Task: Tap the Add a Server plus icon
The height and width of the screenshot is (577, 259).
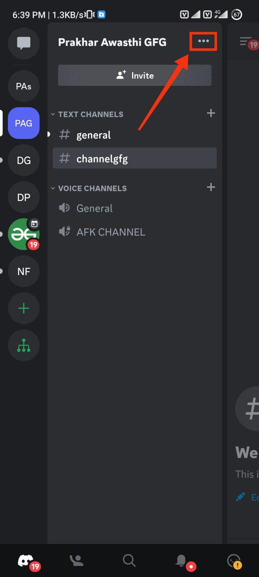Action: click(x=24, y=308)
